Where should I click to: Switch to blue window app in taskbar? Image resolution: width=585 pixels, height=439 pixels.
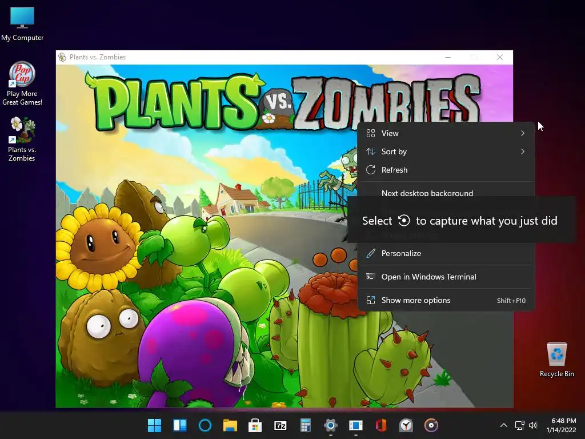click(355, 425)
